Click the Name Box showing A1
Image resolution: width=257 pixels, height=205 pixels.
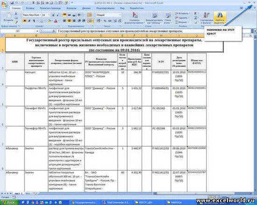(18, 31)
